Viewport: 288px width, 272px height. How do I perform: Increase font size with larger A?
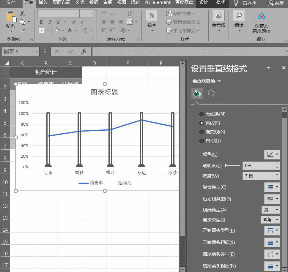tap(74, 22)
